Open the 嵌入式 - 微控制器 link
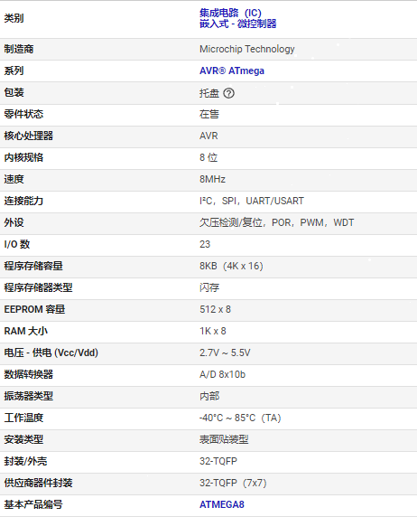Image resolution: width=417 pixels, height=517 pixels. tap(237, 23)
